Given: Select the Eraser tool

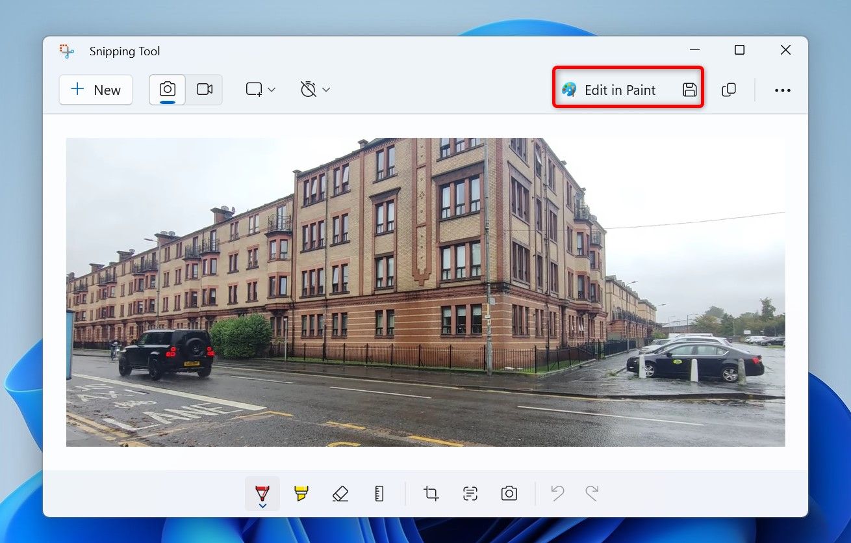Looking at the screenshot, I should [x=340, y=494].
